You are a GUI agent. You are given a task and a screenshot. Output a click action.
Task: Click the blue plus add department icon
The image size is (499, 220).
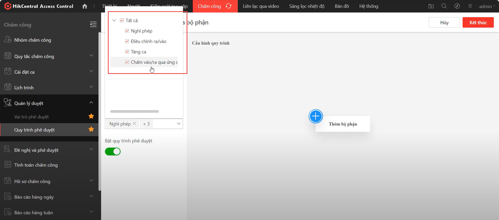point(316,116)
